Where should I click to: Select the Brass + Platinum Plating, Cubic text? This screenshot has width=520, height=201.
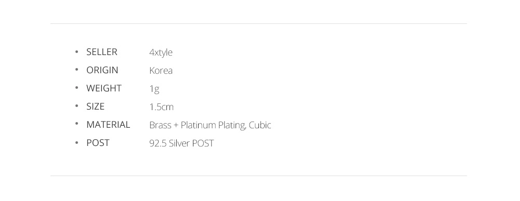pyautogui.click(x=210, y=125)
